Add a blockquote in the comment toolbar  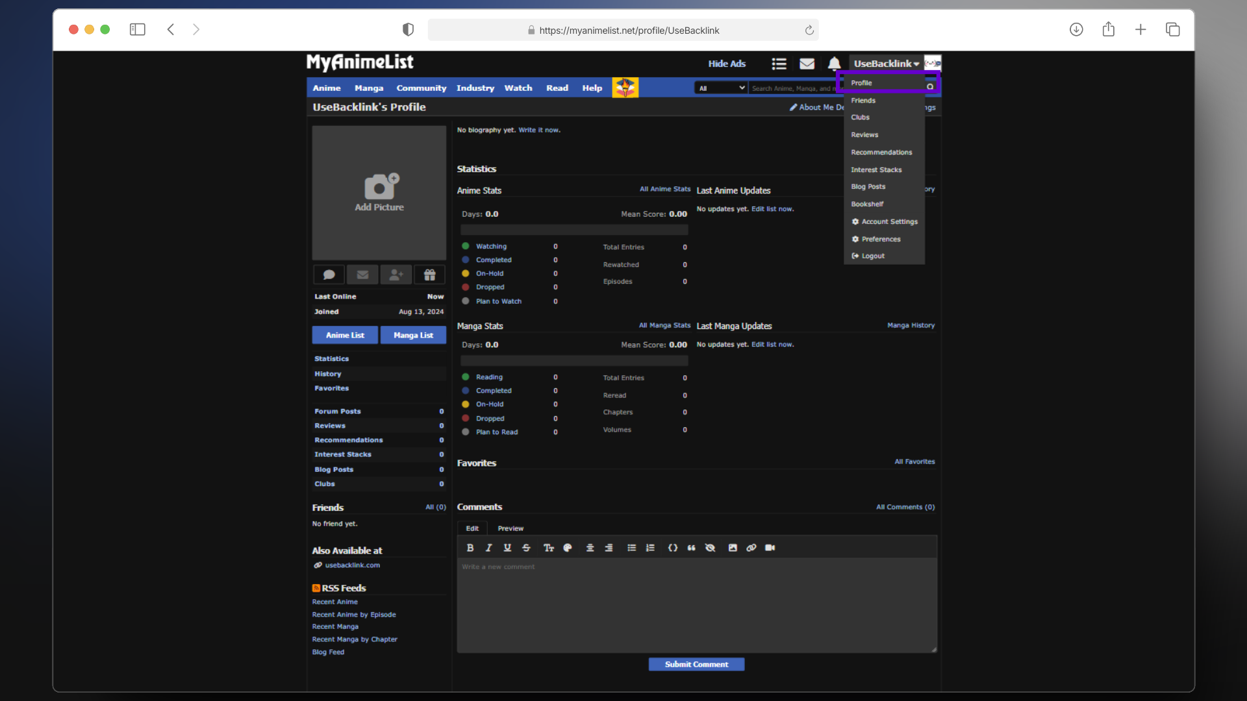pyautogui.click(x=691, y=548)
